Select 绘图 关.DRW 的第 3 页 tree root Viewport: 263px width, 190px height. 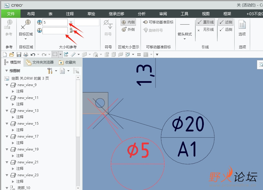[30, 78]
